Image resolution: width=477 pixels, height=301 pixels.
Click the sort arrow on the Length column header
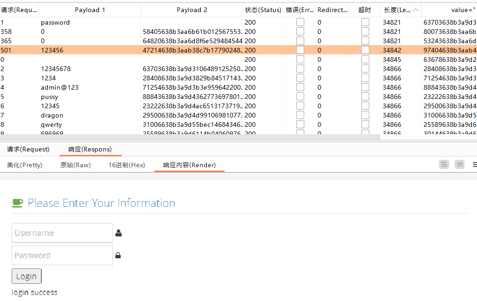click(416, 10)
